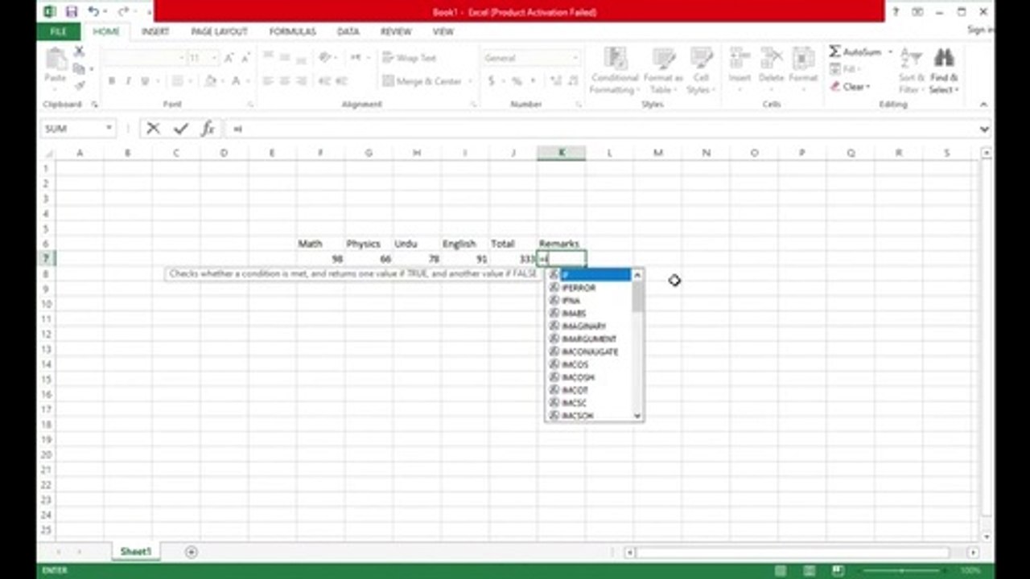Click the Save disk icon in quick access toolbar

click(x=71, y=11)
